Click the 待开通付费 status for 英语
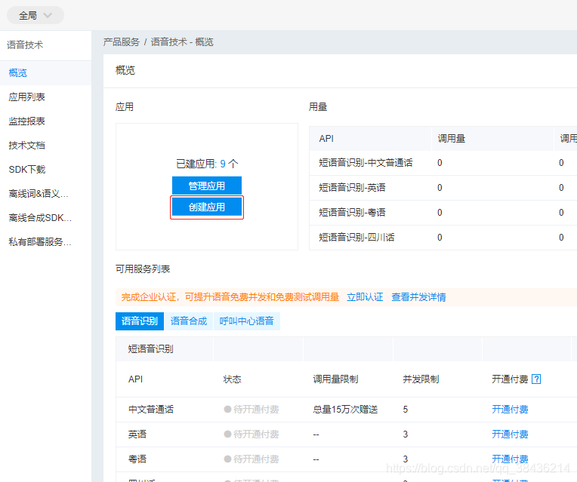Image resolution: width=577 pixels, height=482 pixels. (x=251, y=434)
